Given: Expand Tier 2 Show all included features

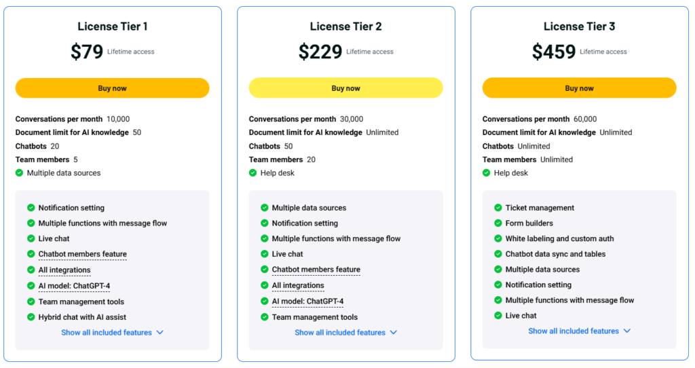Looking at the screenshot, I should (345, 333).
